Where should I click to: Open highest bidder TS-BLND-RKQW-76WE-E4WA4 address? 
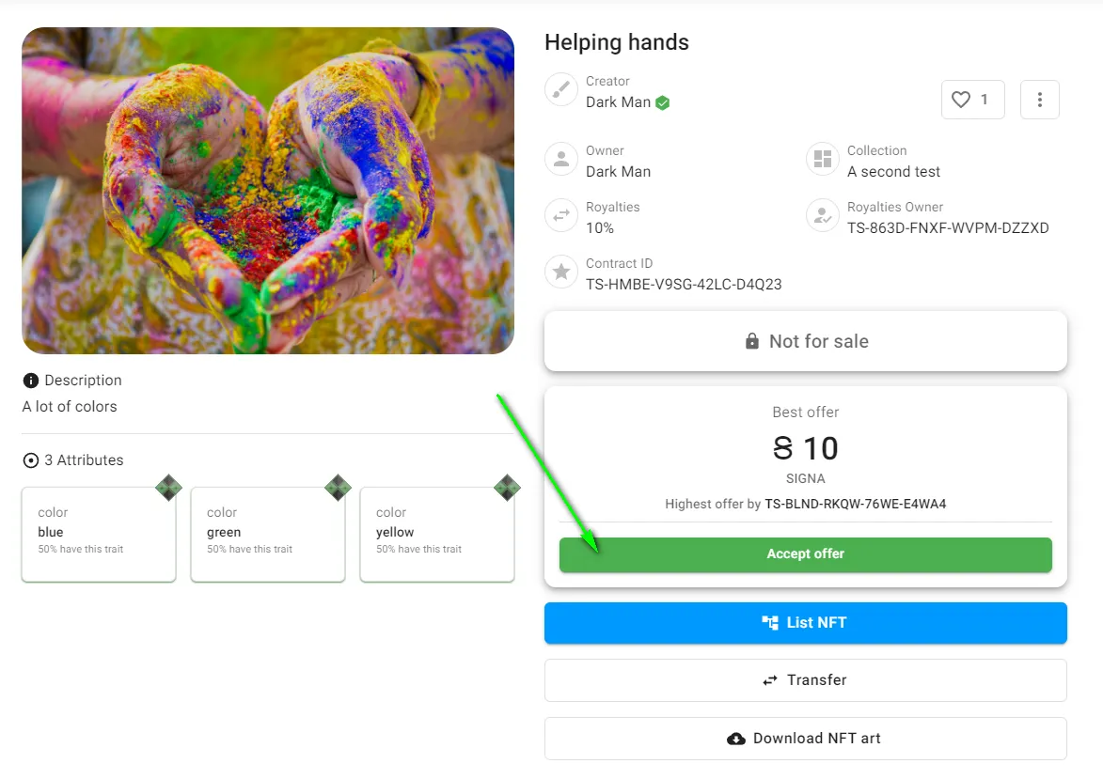tap(856, 504)
